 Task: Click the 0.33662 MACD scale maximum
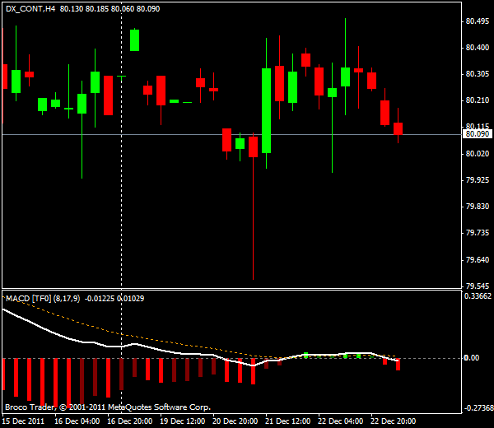[x=478, y=296]
